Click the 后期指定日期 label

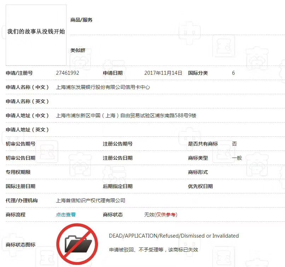click(118, 186)
